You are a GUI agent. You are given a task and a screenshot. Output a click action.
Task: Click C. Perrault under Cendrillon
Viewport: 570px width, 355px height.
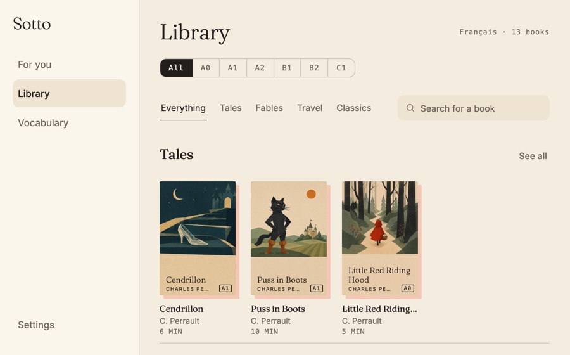point(180,321)
